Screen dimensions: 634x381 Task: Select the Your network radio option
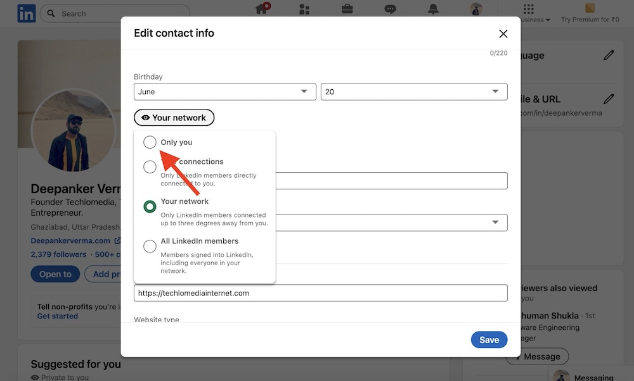150,207
